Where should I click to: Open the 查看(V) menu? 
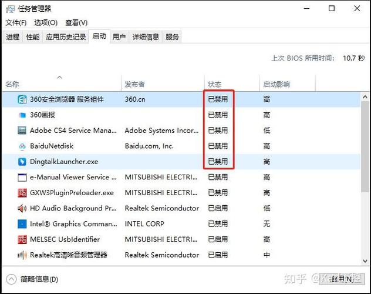76,23
